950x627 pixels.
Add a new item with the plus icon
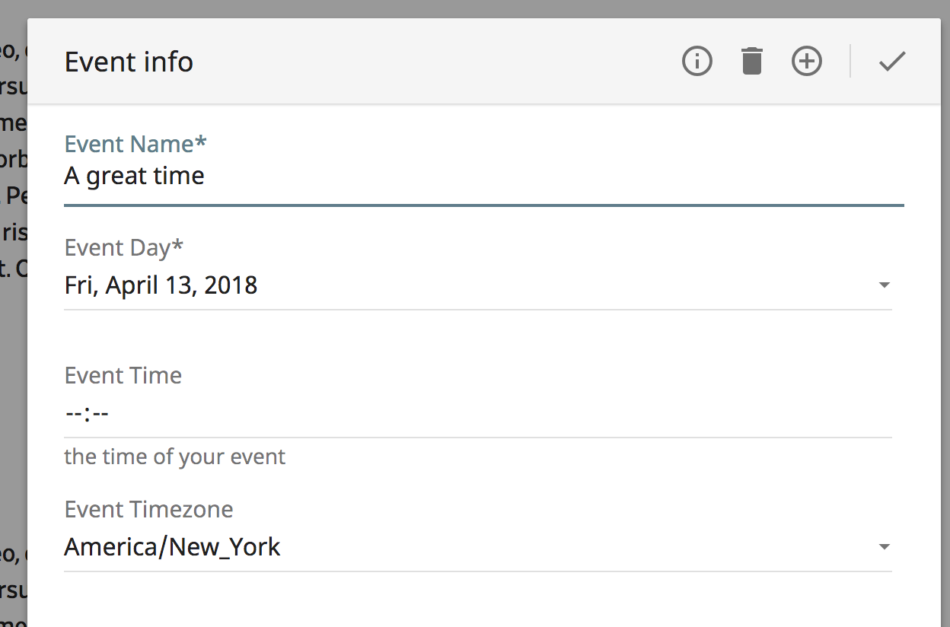click(x=806, y=61)
